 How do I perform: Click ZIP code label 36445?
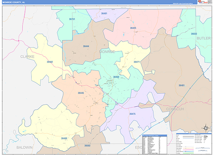pos(81,93)
